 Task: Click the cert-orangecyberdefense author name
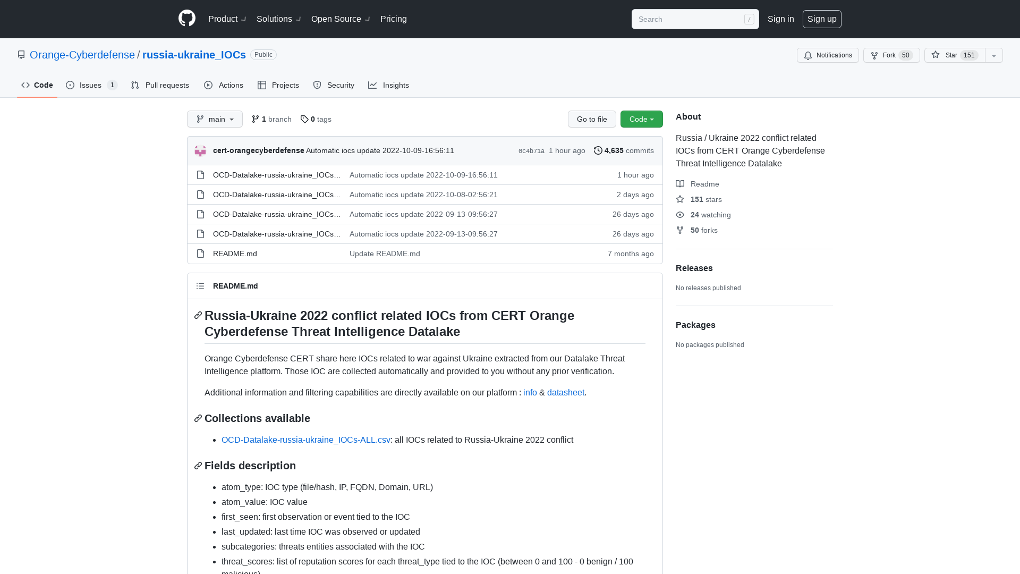(259, 150)
